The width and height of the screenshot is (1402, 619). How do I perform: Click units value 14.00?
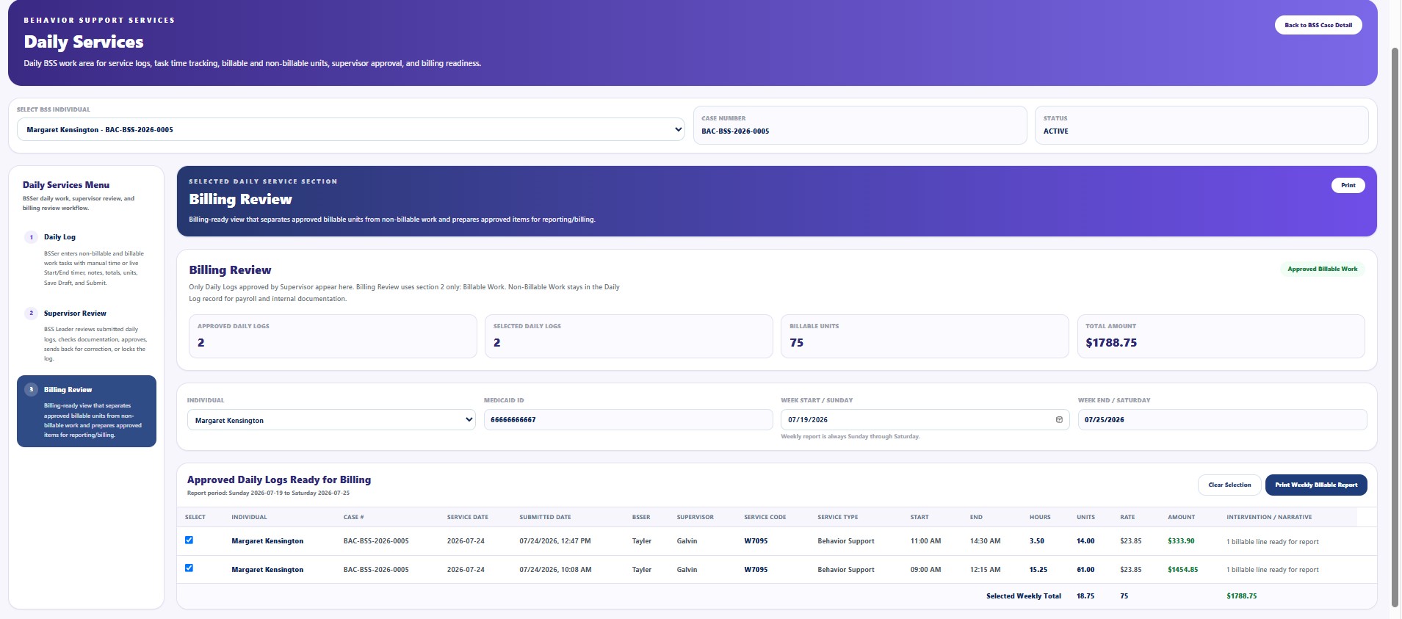point(1085,541)
